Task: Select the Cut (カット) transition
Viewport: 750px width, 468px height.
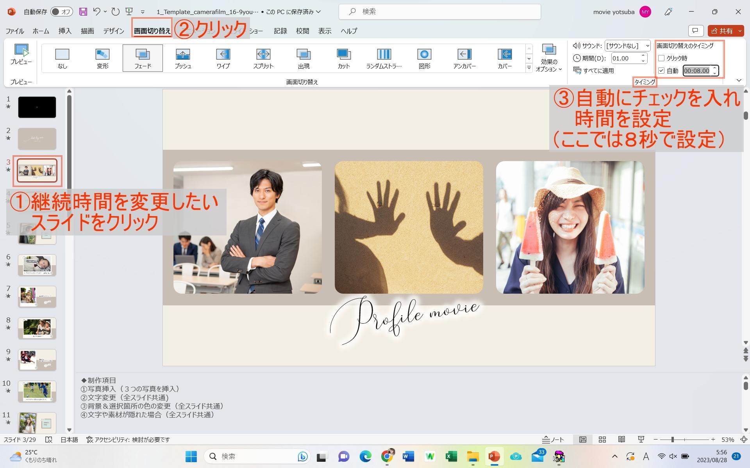Action: 344,58
